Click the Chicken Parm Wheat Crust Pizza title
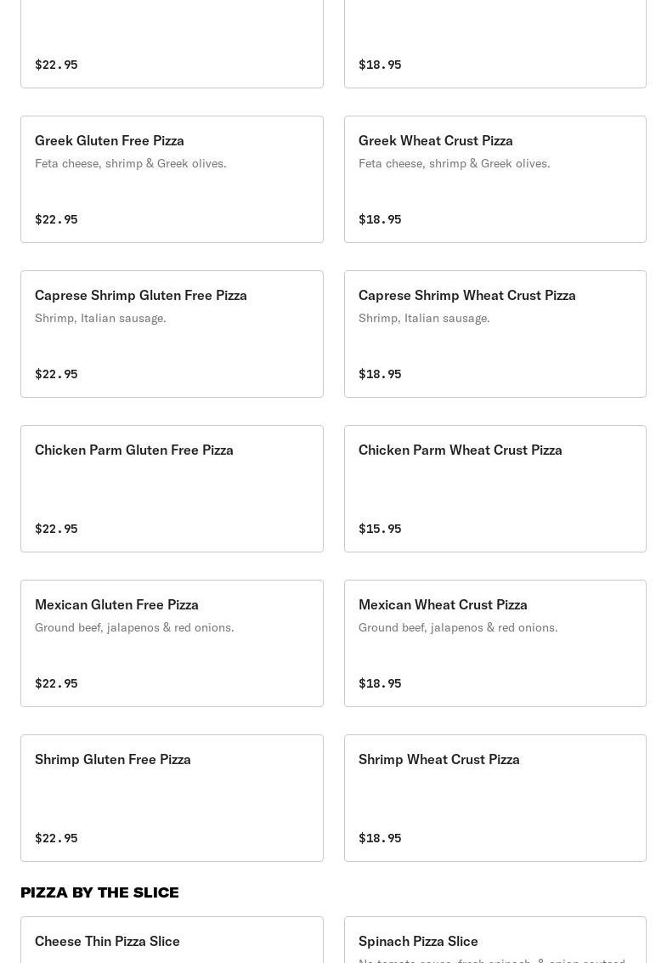The width and height of the screenshot is (667, 963). (460, 450)
